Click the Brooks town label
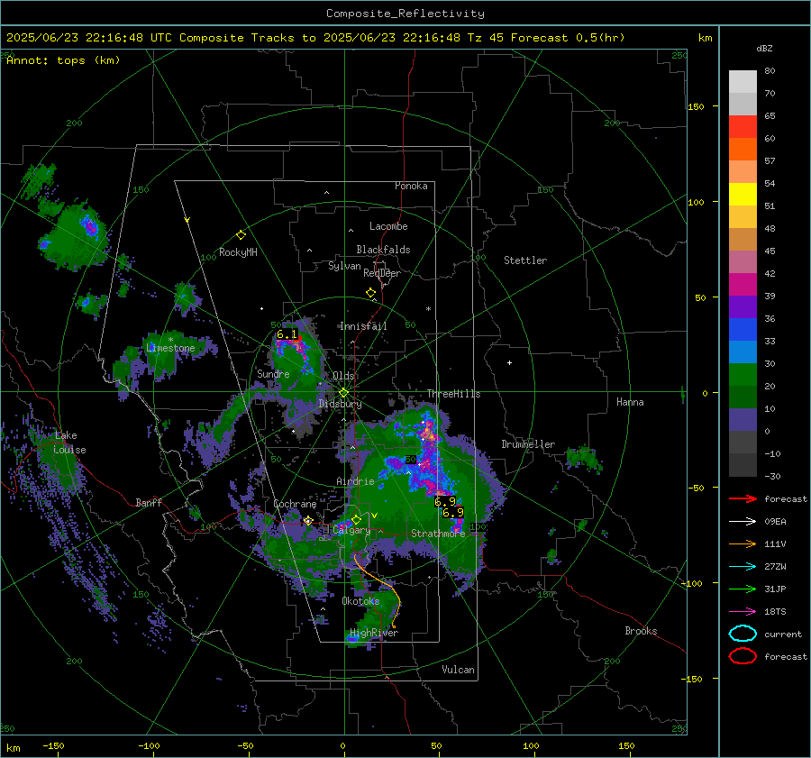Viewport: 811px width, 758px height. point(641,631)
